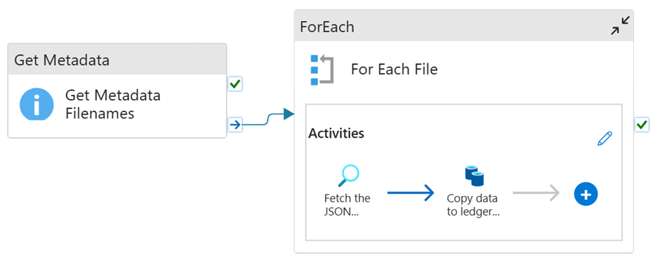Click the For Each File activity name
Image resolution: width=660 pixels, height=262 pixels.
click(x=395, y=69)
